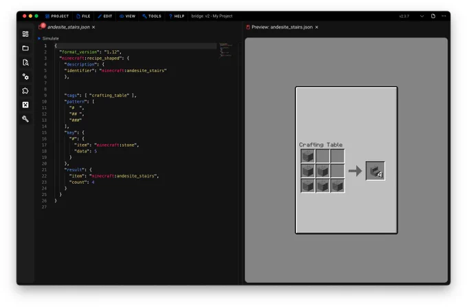Click the "description" key on line 4
467x307 pixels.
(x=81, y=64)
